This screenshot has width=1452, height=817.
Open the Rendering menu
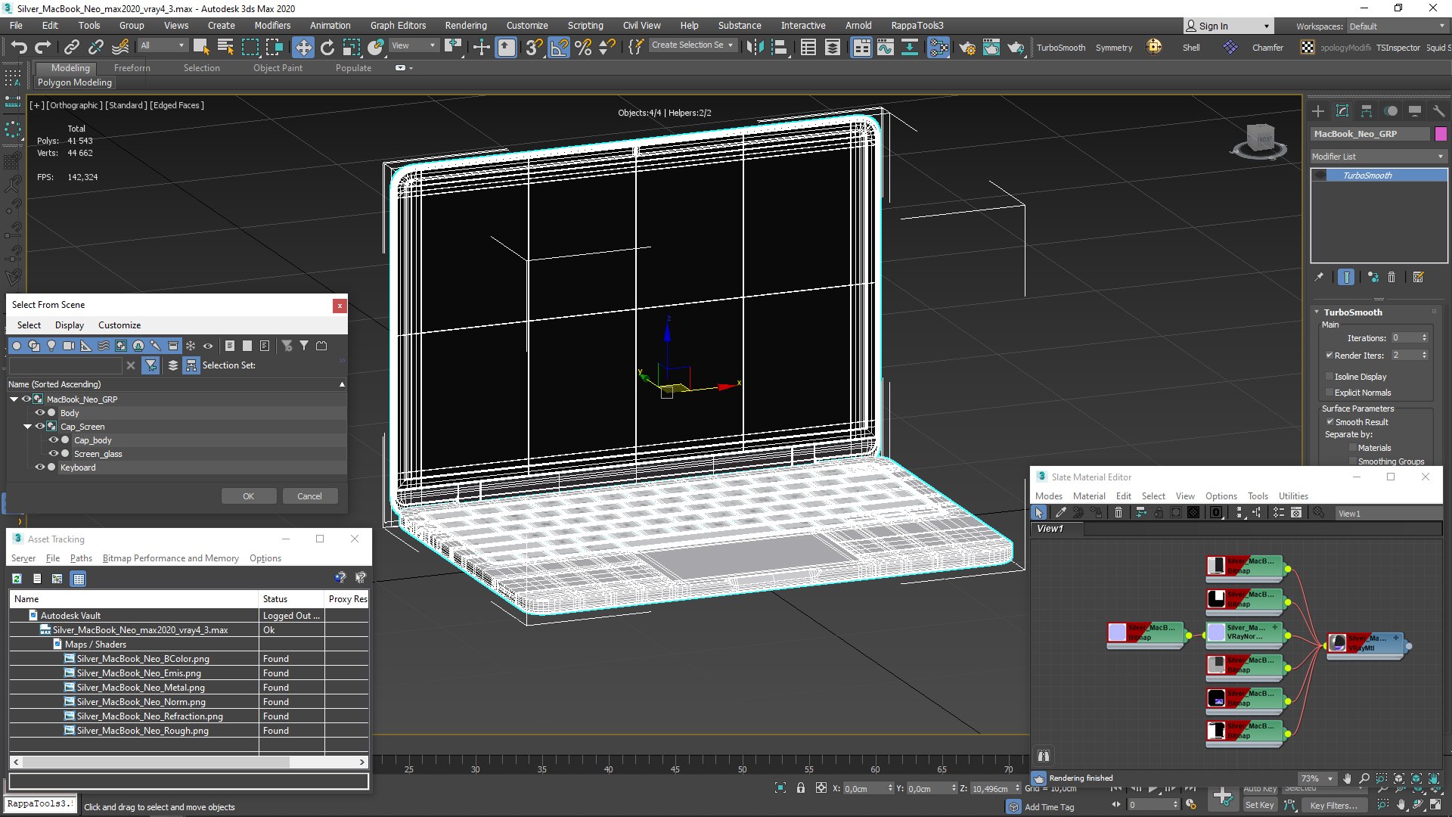pyautogui.click(x=466, y=26)
